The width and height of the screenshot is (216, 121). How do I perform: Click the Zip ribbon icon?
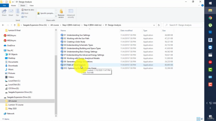[17, 12]
